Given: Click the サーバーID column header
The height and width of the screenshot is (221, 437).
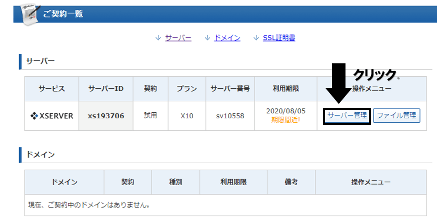Looking at the screenshot, I should click(x=106, y=89).
